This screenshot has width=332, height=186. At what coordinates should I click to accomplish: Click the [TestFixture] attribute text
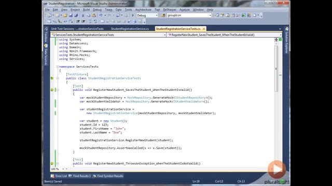tap(77, 74)
